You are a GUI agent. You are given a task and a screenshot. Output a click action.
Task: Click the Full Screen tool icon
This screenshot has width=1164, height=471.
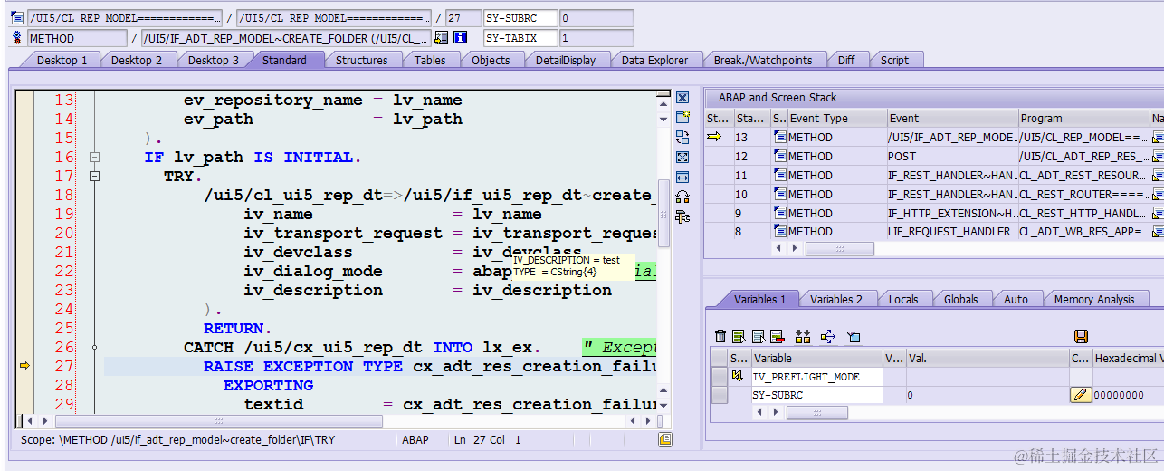[682, 158]
